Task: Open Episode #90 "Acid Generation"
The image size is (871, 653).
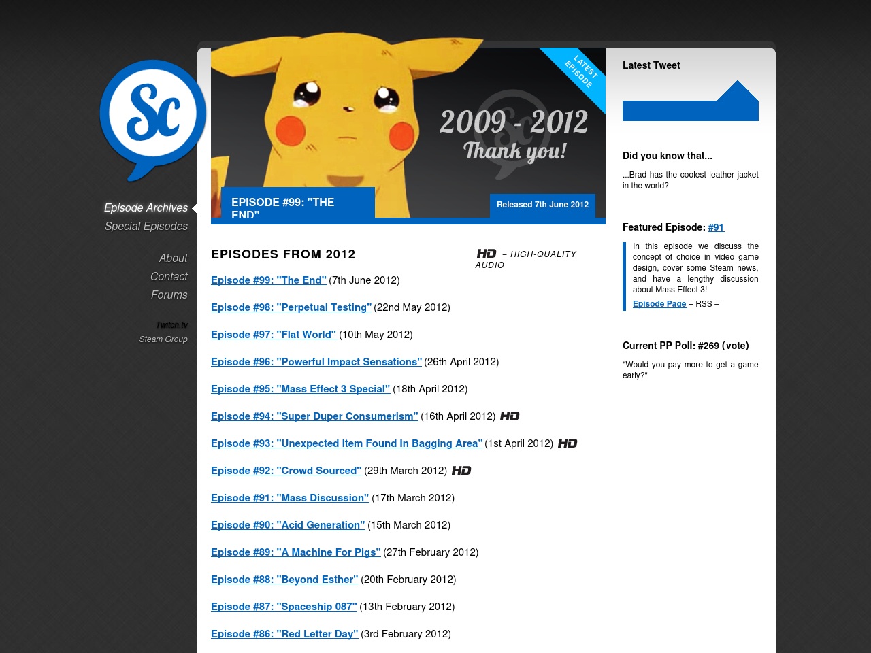Action: 288,525
